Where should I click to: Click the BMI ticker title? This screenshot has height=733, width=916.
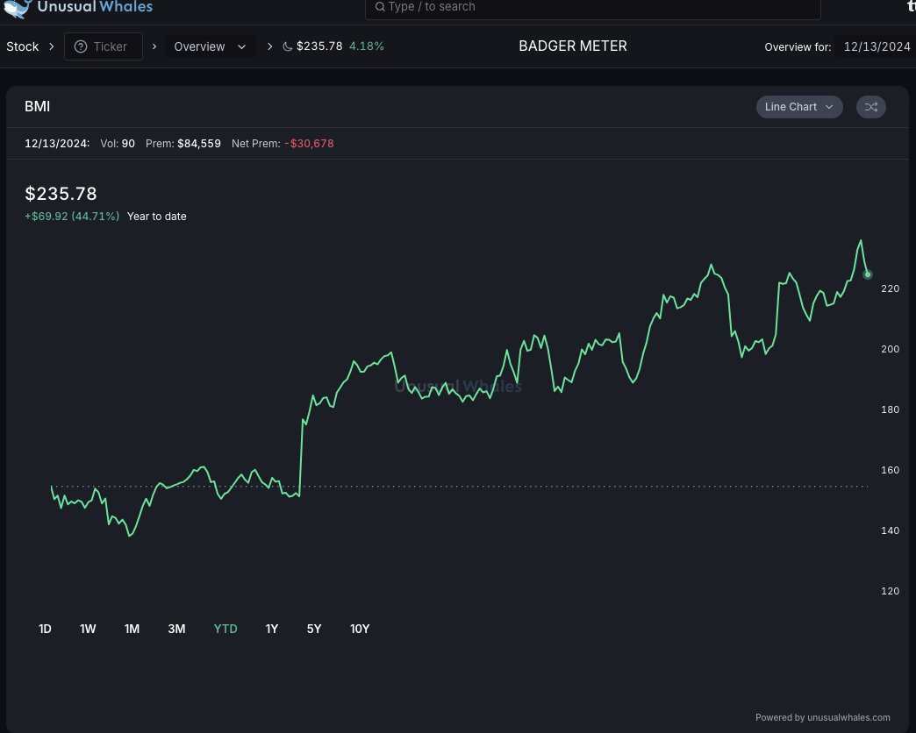click(x=38, y=106)
